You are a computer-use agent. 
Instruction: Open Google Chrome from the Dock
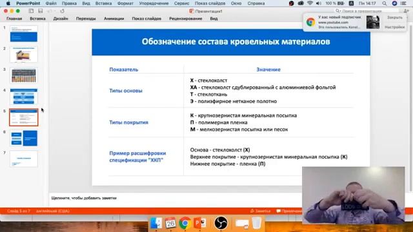click(x=185, y=223)
